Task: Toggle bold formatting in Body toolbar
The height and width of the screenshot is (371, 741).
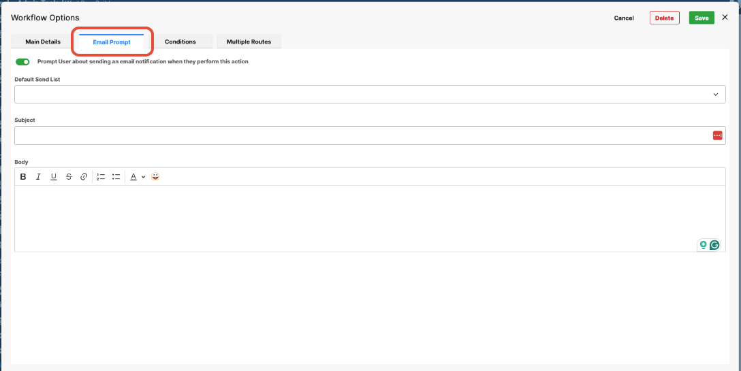Action: pos(23,177)
